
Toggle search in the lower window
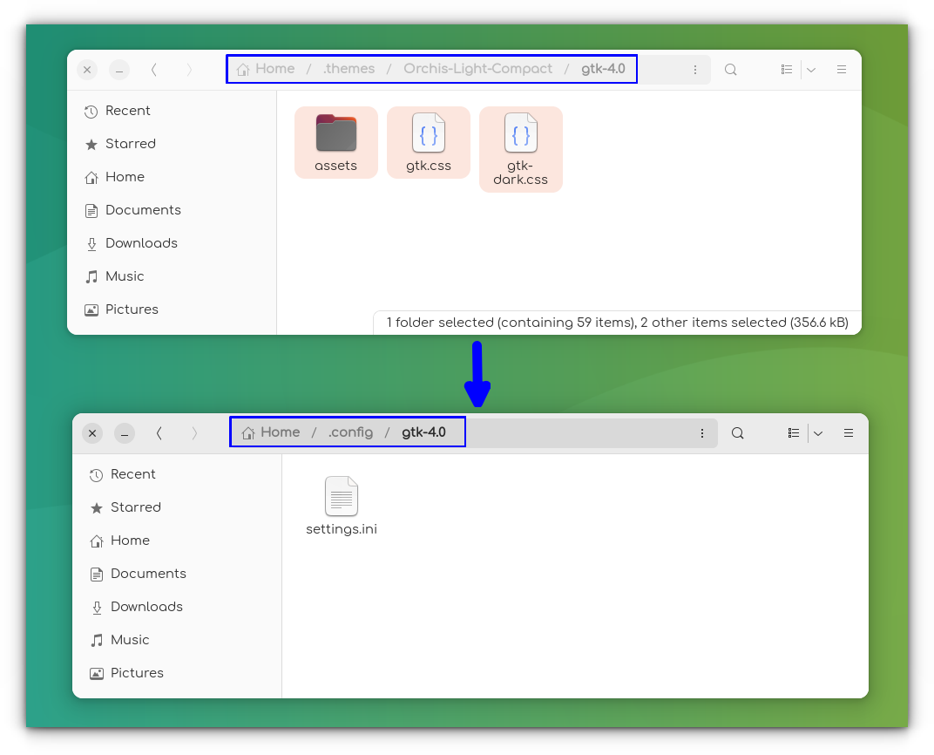click(737, 432)
